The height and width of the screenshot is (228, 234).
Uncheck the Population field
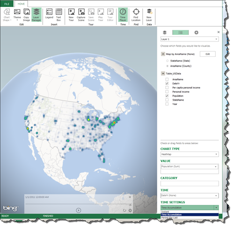click(x=167, y=96)
